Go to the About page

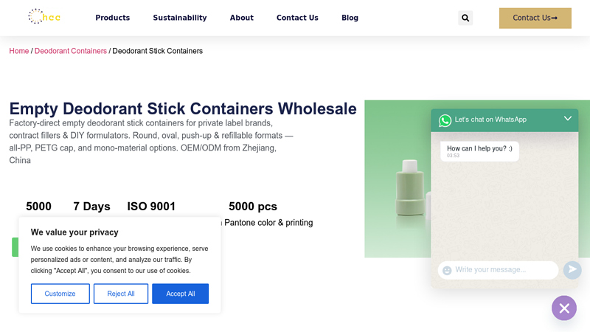pyautogui.click(x=242, y=18)
